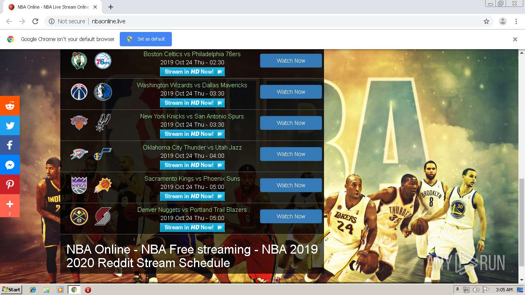Watch Now for Knicks vs Spurs
525x295 pixels.
[291, 123]
